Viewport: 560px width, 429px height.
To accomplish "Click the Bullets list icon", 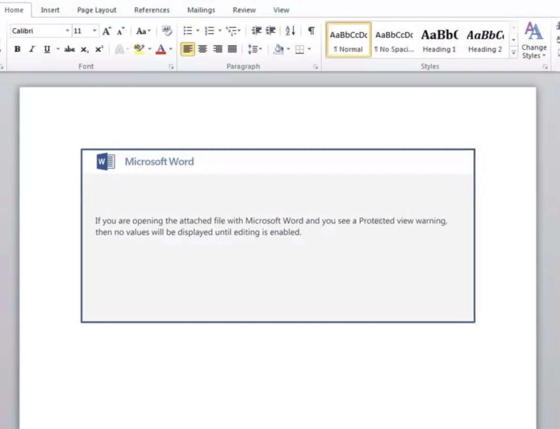I will click(x=188, y=31).
